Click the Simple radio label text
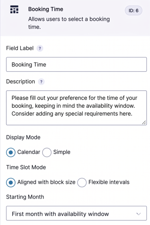 tap(62, 152)
